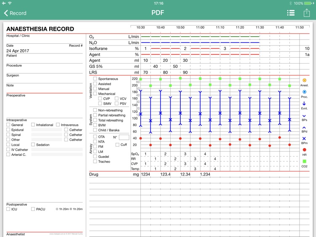This screenshot has width=316, height=237.
Task: Click the 11:00 time label
Action: 200,27
